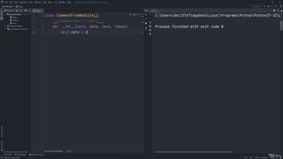Click the warning count indicator in editor corner

(135, 15)
